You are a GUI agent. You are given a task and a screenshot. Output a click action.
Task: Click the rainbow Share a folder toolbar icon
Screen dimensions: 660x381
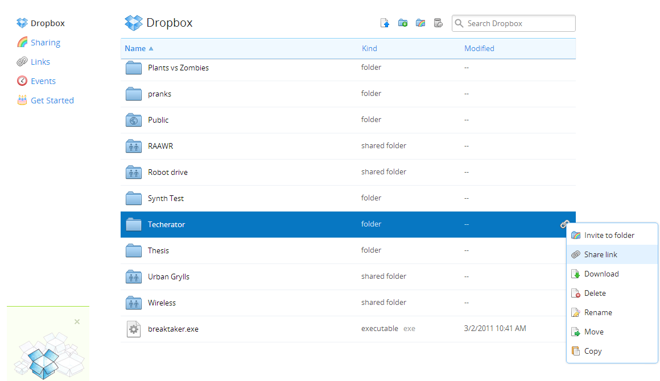[x=420, y=23]
